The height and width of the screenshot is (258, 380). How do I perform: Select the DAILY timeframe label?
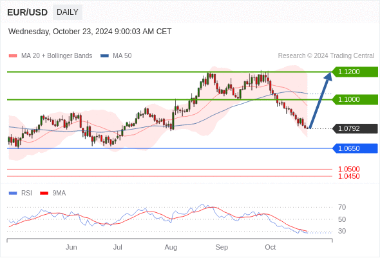tap(68, 12)
